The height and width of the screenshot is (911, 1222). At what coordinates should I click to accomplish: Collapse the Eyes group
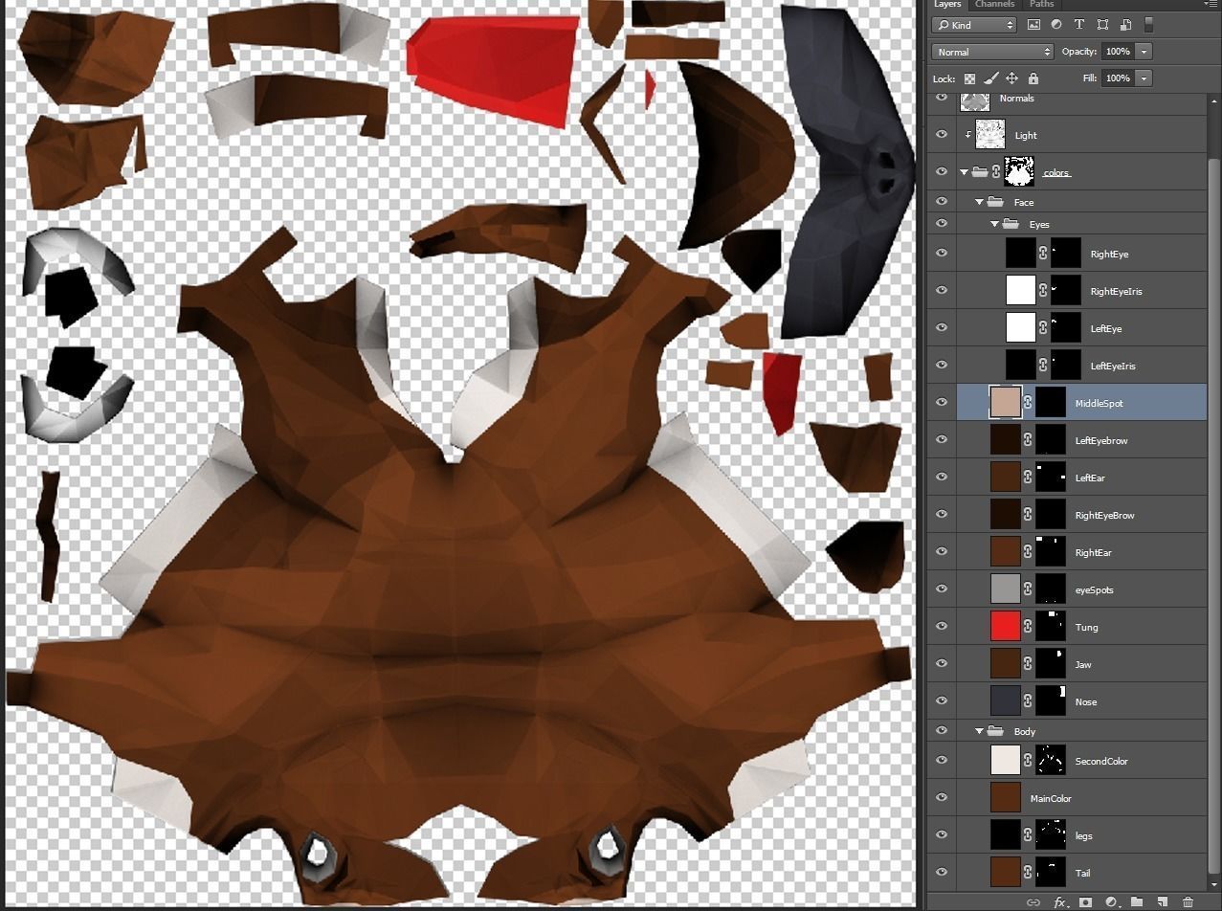(994, 224)
